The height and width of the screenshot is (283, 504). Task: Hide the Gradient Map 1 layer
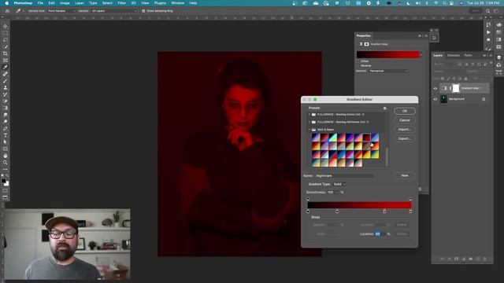point(435,89)
